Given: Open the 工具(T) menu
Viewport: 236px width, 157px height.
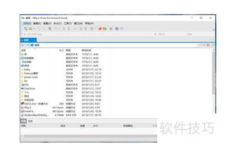Looking at the screenshot, I should coord(68,24).
